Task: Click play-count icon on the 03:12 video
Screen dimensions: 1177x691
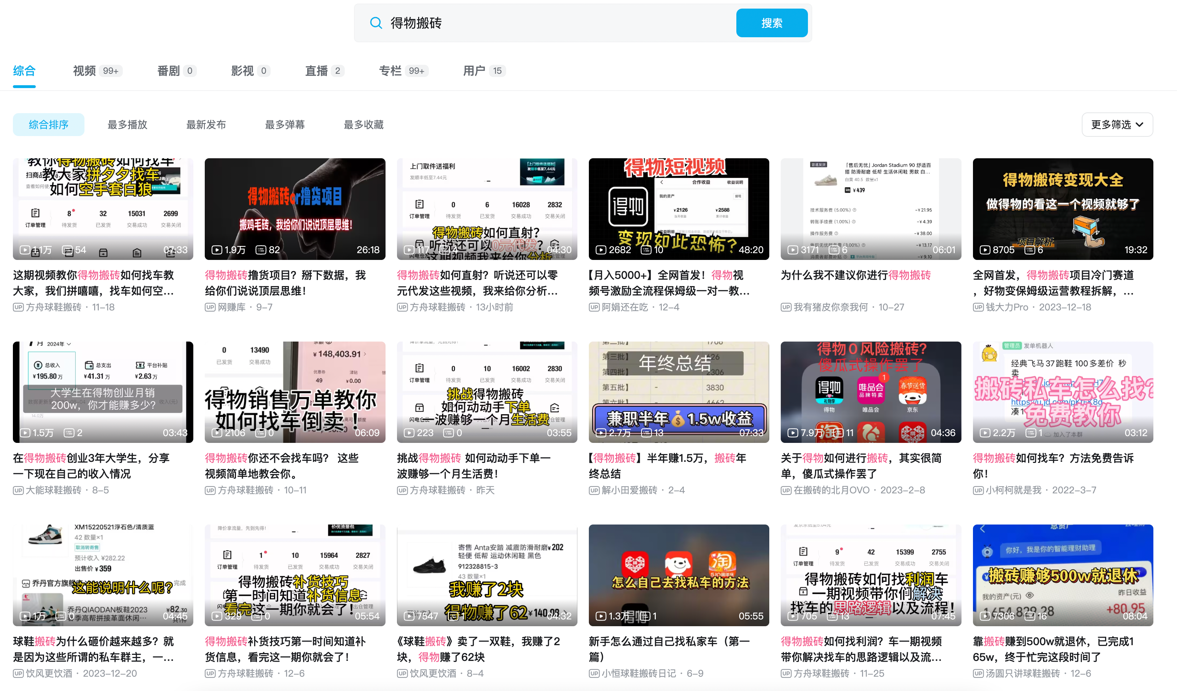Action: (x=985, y=433)
